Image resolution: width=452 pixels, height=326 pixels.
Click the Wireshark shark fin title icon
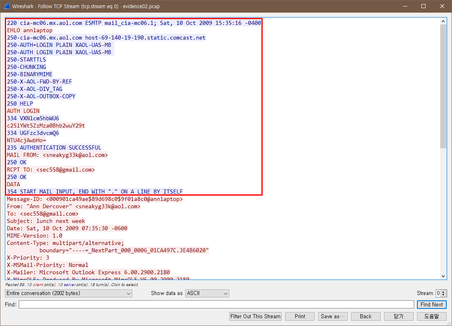[x=7, y=6]
